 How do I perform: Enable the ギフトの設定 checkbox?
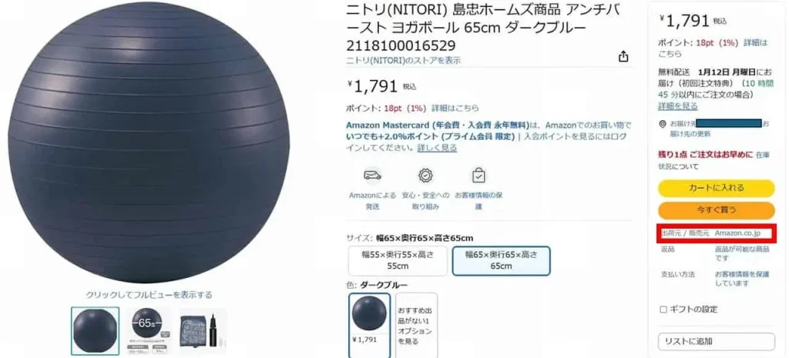click(663, 309)
